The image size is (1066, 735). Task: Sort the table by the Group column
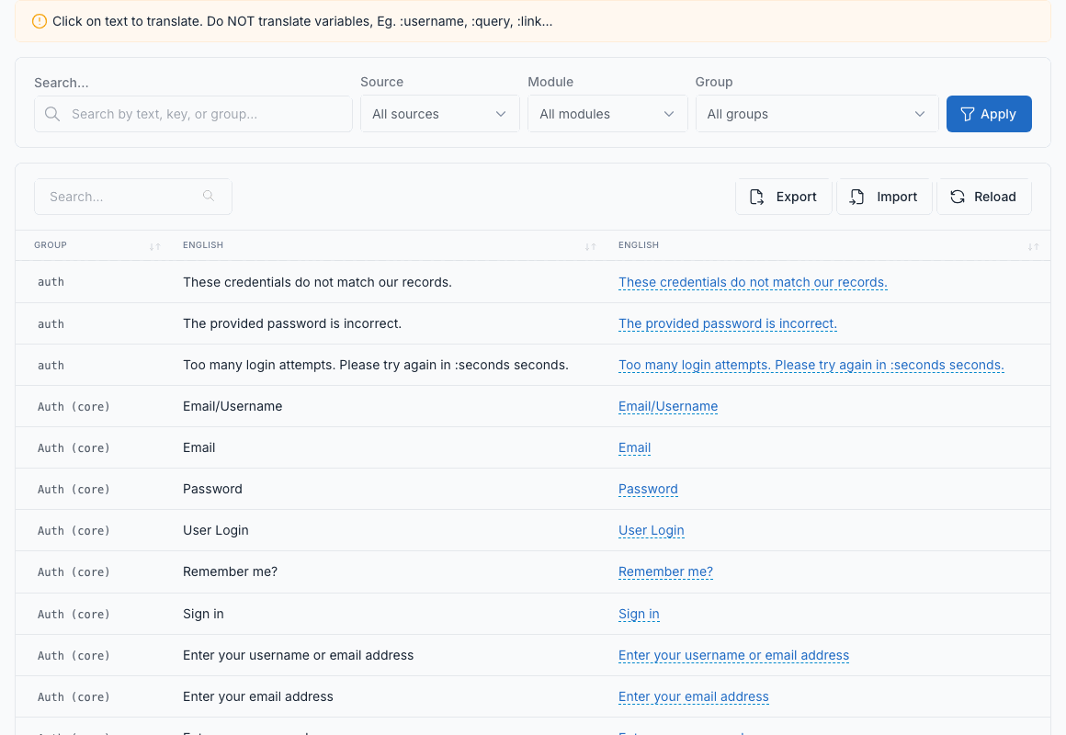tap(155, 246)
